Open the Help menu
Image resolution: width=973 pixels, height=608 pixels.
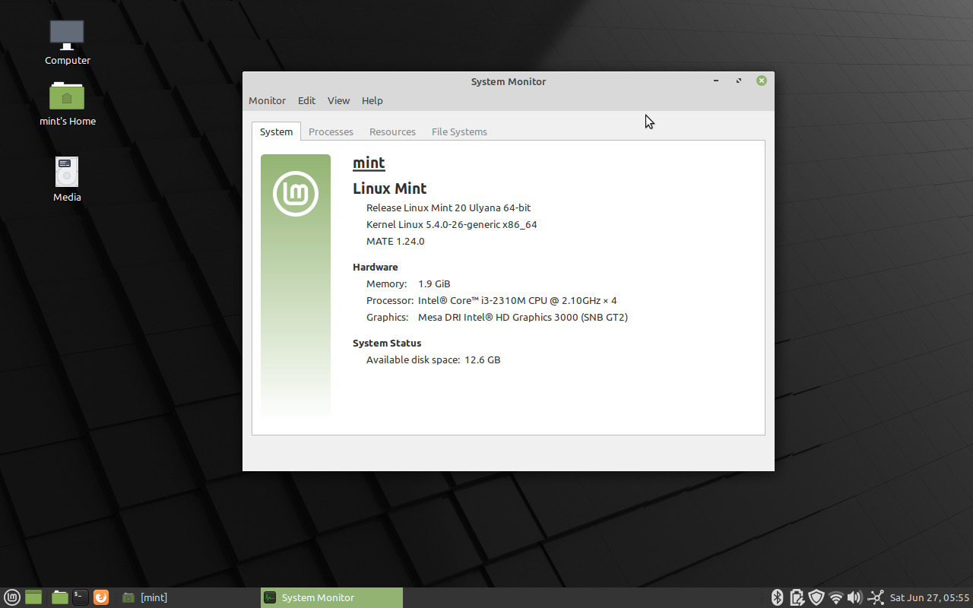tap(372, 100)
